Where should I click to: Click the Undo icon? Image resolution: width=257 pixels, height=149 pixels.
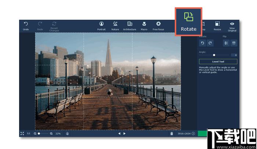point(26,24)
